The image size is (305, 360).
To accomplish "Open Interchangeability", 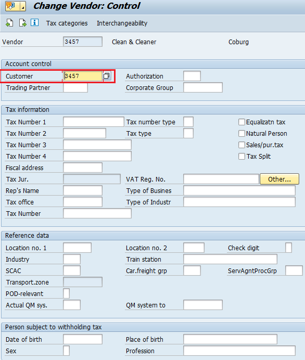I will [122, 23].
